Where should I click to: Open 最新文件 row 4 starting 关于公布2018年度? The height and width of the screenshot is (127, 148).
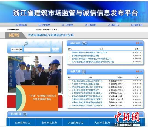pos(86,90)
